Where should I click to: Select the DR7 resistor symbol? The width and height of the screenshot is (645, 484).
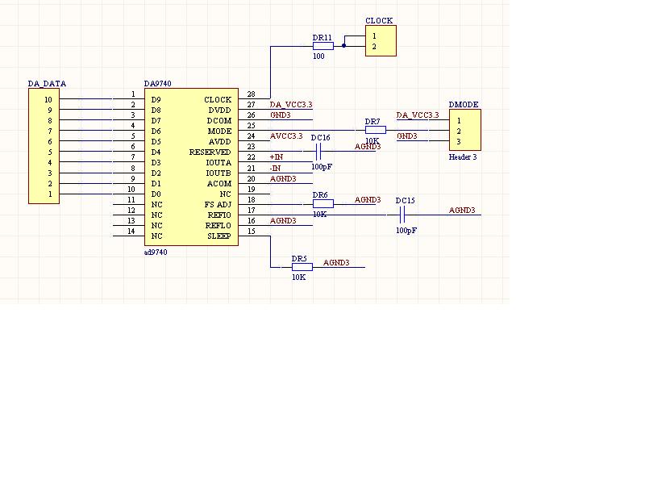(x=376, y=130)
